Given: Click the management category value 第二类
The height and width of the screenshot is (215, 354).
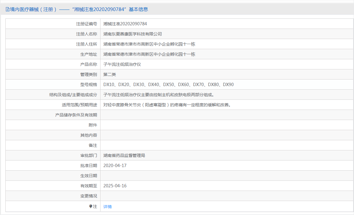Looking at the screenshot, I should [x=109, y=74].
